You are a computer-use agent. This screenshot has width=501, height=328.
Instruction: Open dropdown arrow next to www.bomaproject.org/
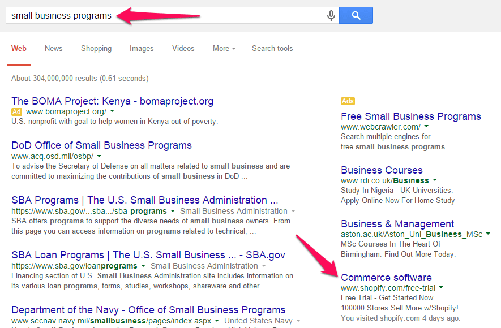point(112,111)
